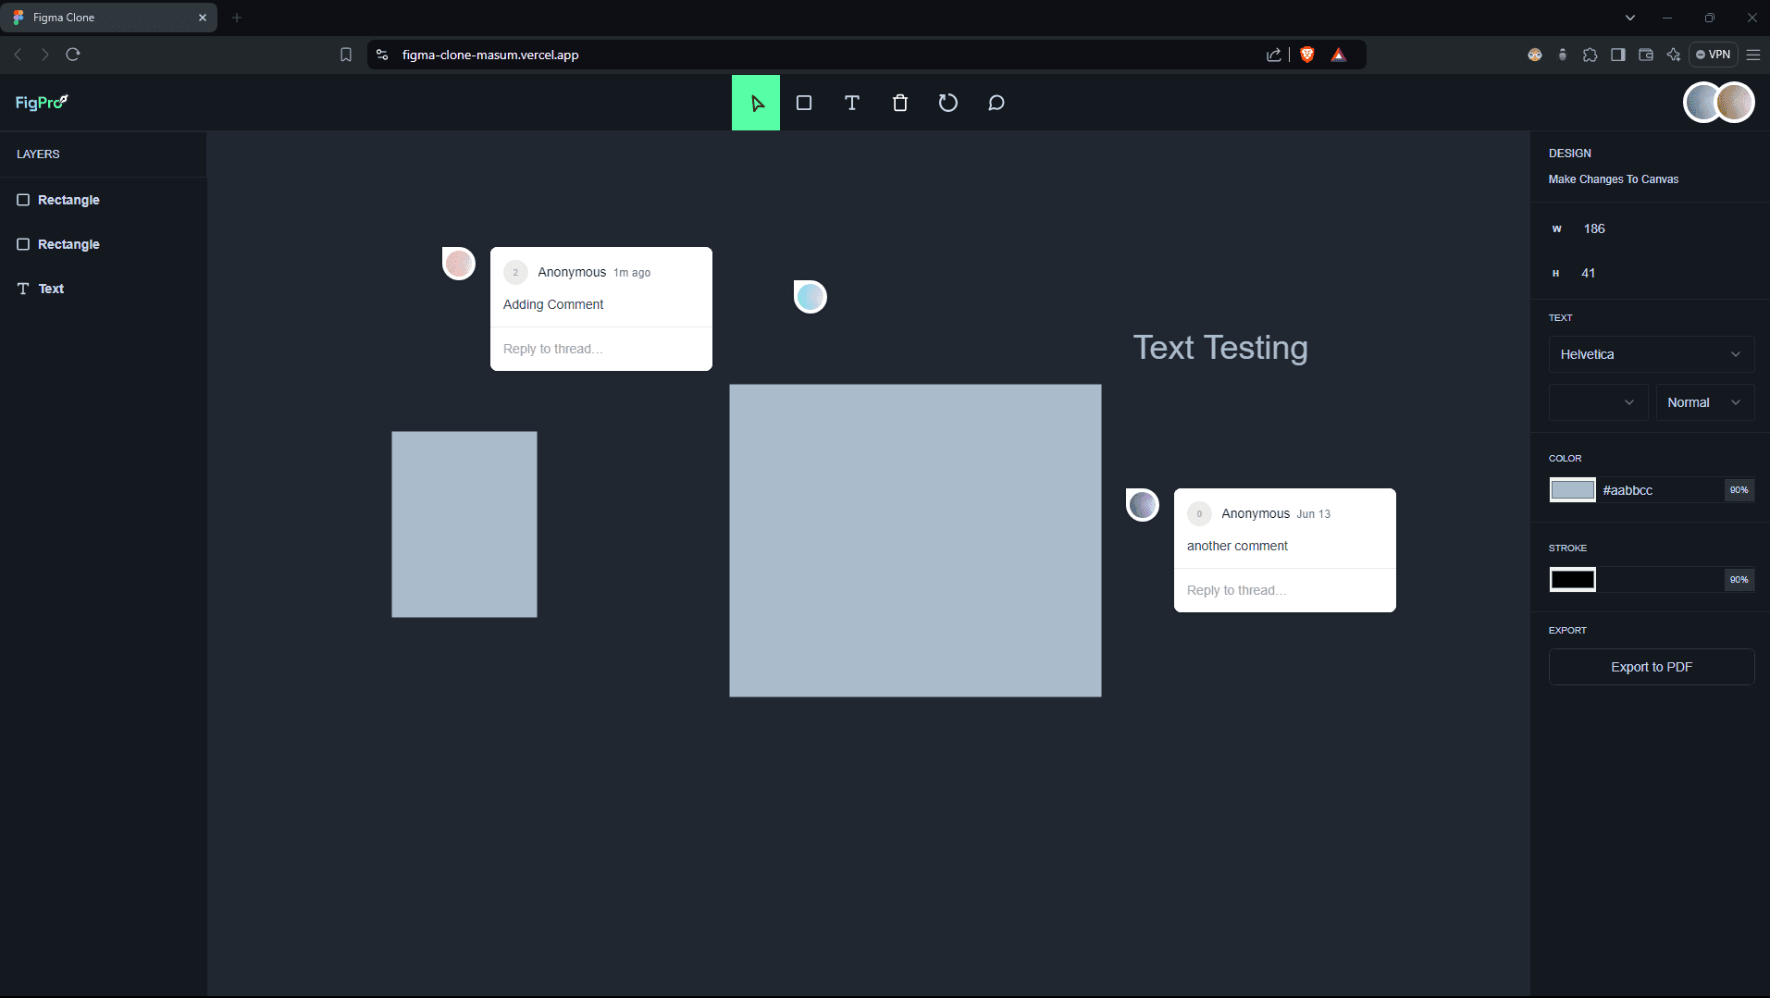Click the Brave Shields icon

1307,55
